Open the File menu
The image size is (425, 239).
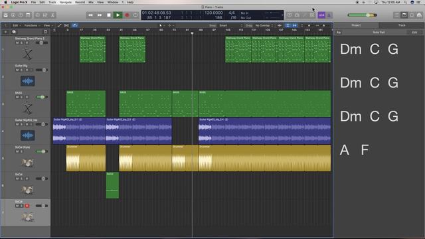pos(33,2)
